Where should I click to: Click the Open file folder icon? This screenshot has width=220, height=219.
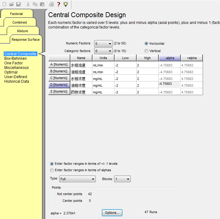point(11,4)
